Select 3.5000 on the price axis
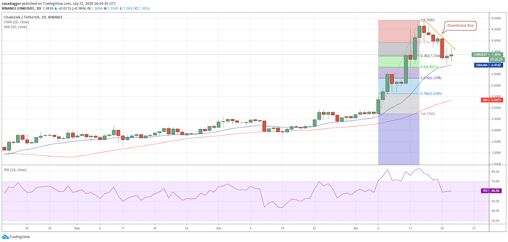This screenshot has width=508, height=242. point(496,141)
